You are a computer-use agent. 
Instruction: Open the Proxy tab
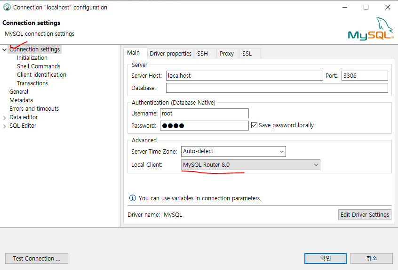227,54
